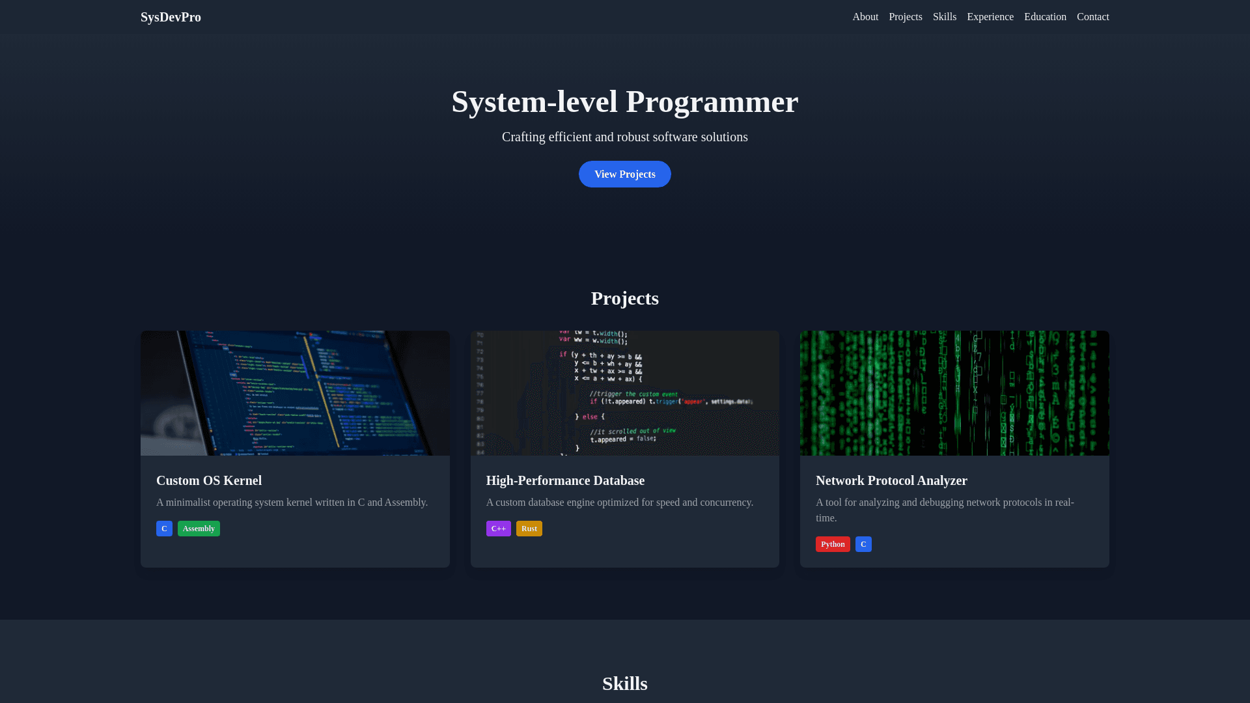
Task: Open the About nav link
Action: pos(865,17)
